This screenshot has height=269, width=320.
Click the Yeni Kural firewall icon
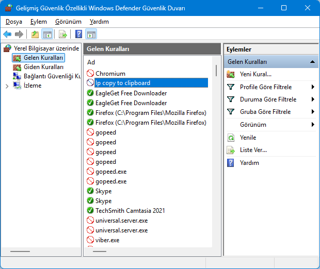point(231,74)
